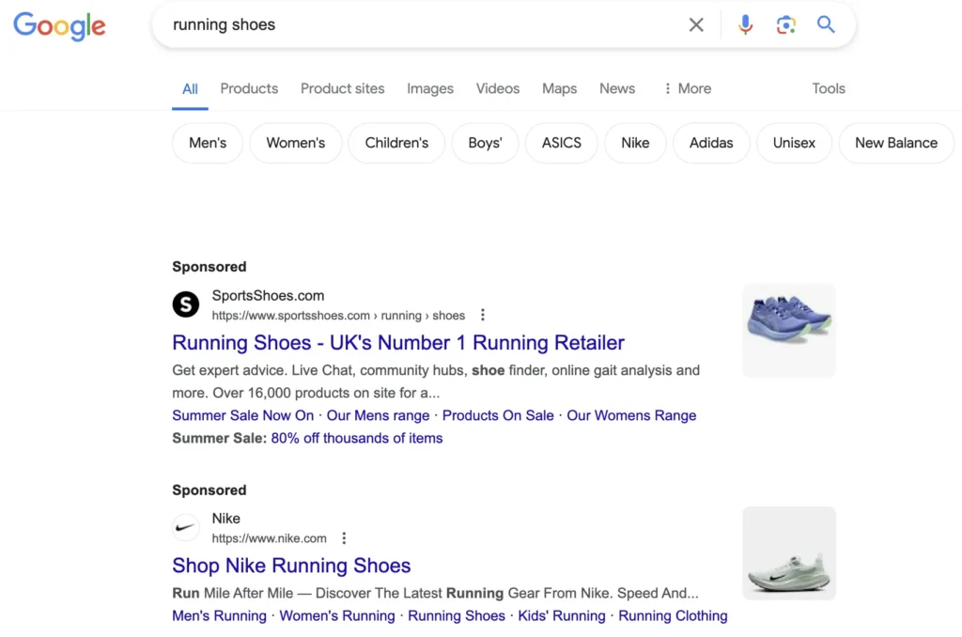This screenshot has height=637, width=962.
Task: Open 80% off thousands of items link
Action: coord(356,438)
